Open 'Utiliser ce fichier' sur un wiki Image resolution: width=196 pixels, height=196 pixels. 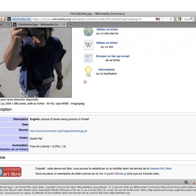pyautogui.click(x=107, y=43)
